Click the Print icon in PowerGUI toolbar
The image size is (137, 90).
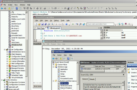click(x=49, y=24)
